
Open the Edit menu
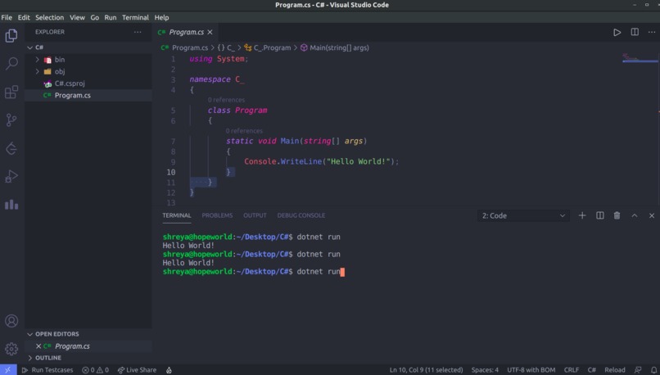pos(24,17)
